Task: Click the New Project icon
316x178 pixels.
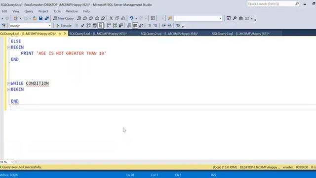Action: (15, 18)
